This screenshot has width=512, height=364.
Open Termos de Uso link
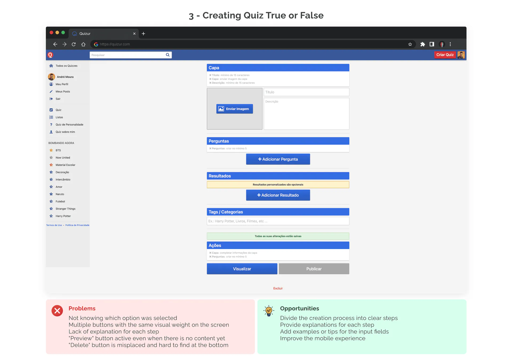click(x=54, y=225)
